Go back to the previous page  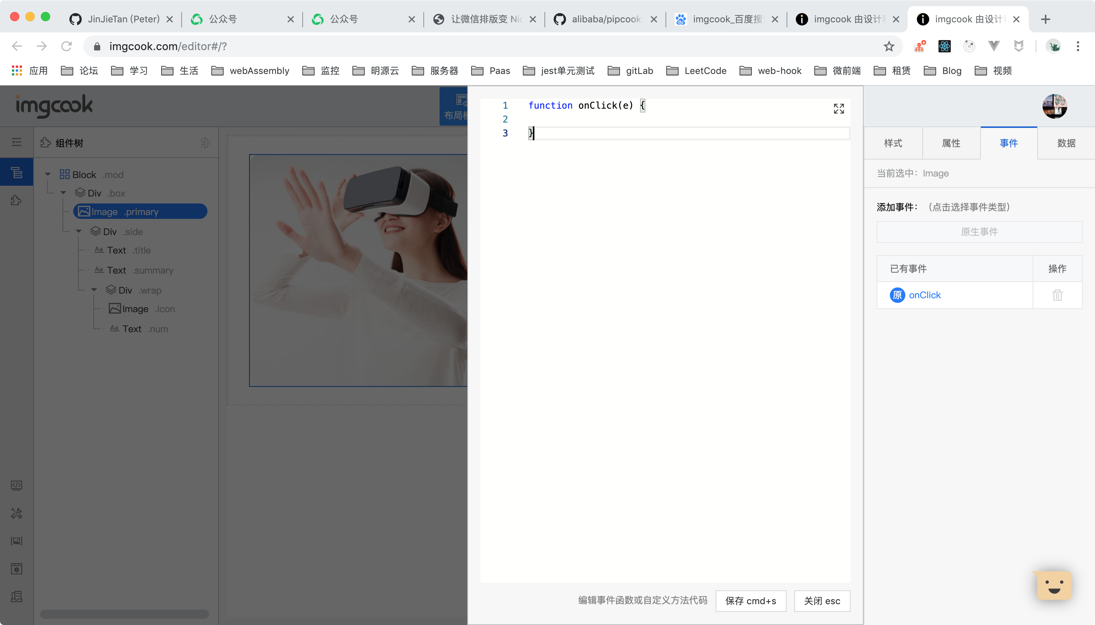pyautogui.click(x=17, y=46)
